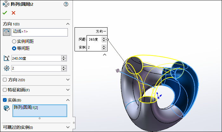Click the instance count field showing 2
The image size is (222, 132).
point(36,69)
